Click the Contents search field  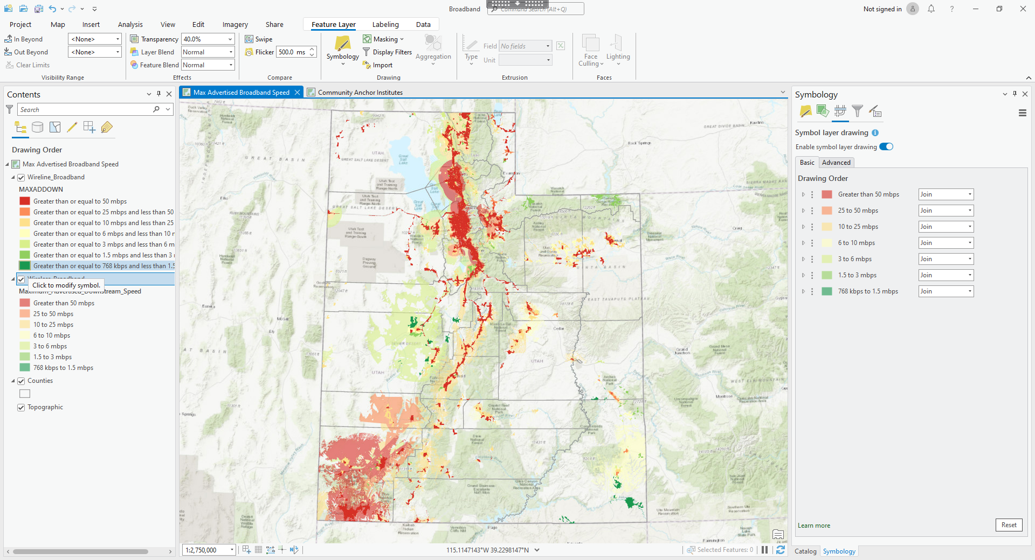(x=86, y=109)
